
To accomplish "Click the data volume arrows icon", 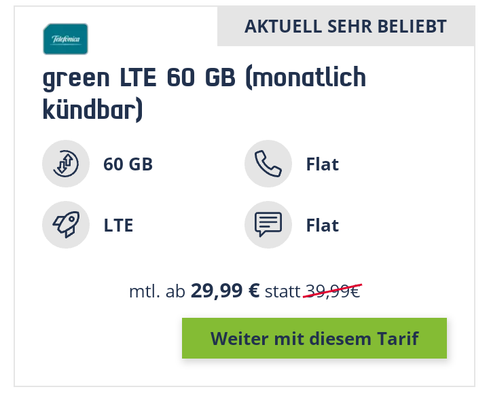I will click(66, 164).
